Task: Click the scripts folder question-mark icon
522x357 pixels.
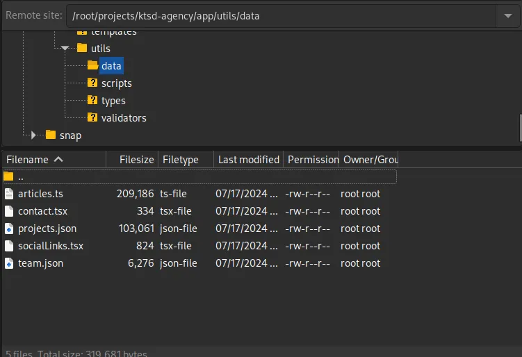Action: (92, 83)
